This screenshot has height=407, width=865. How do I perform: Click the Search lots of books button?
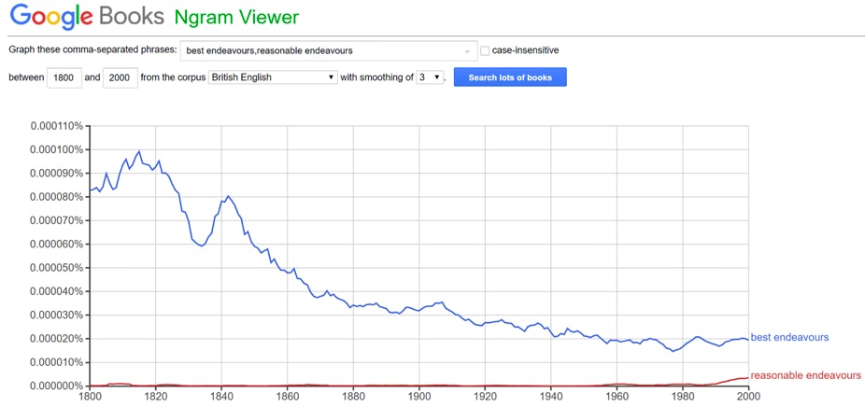click(510, 77)
